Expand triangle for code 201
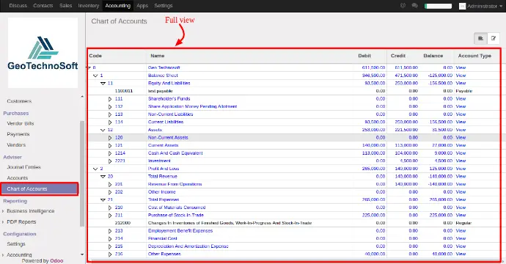 tap(110, 185)
